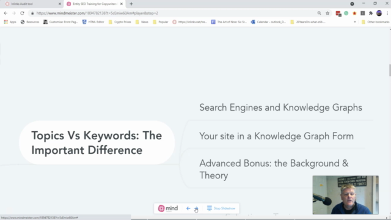Select the Topics Vs Keywords central node
The image size is (391, 220).
(97, 142)
